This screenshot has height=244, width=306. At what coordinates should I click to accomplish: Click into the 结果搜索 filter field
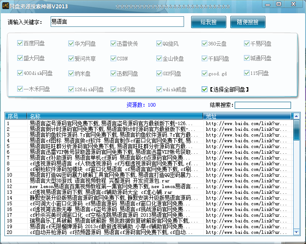tap(263, 105)
